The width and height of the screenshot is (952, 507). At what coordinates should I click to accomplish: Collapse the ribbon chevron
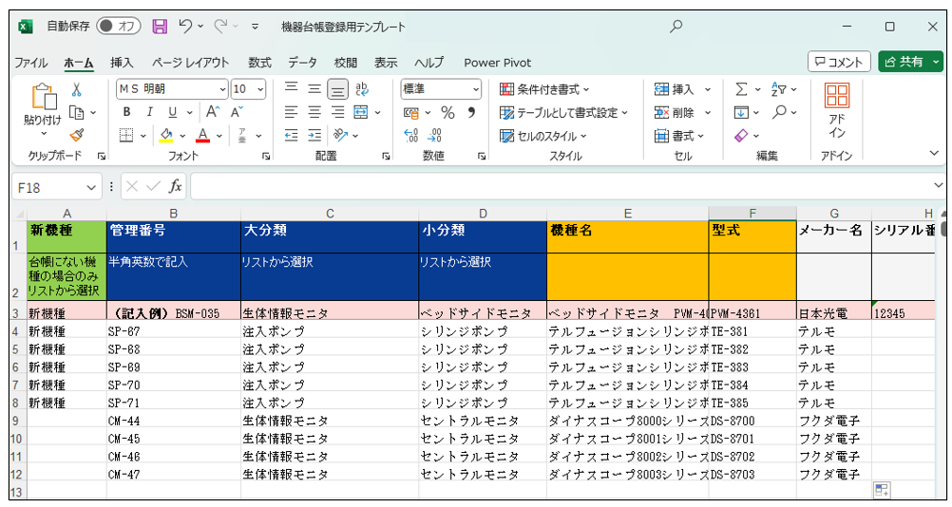[934, 153]
